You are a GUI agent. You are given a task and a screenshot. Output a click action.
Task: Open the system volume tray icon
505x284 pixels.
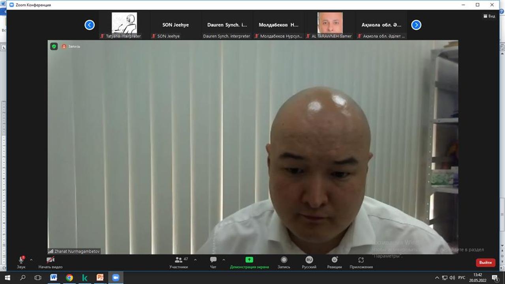[452, 278]
